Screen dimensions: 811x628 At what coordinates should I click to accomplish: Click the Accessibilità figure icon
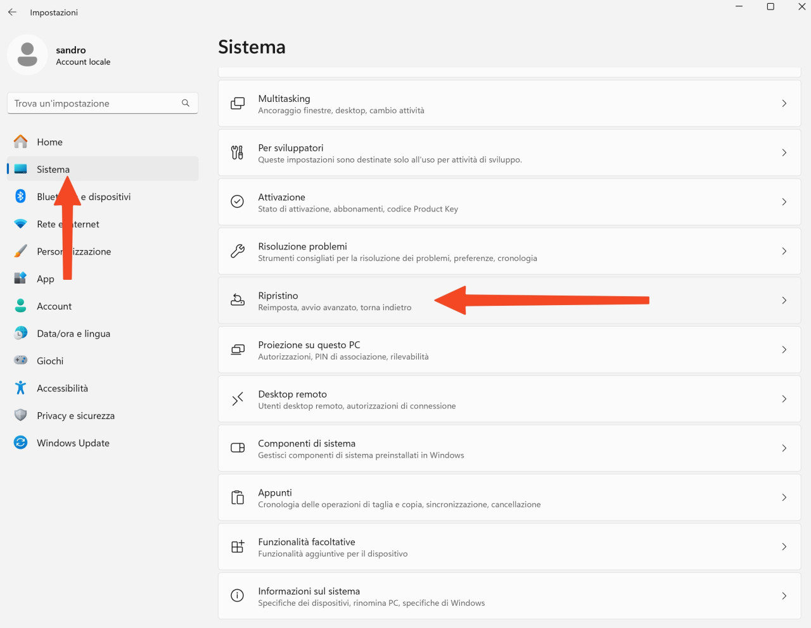pos(21,387)
